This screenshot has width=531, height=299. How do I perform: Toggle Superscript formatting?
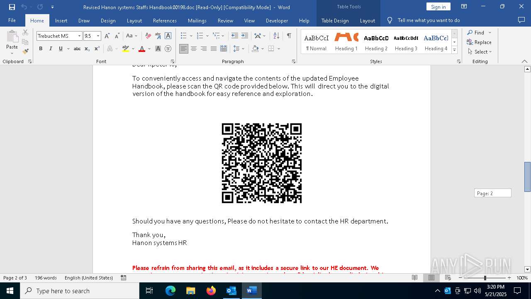tap(97, 49)
